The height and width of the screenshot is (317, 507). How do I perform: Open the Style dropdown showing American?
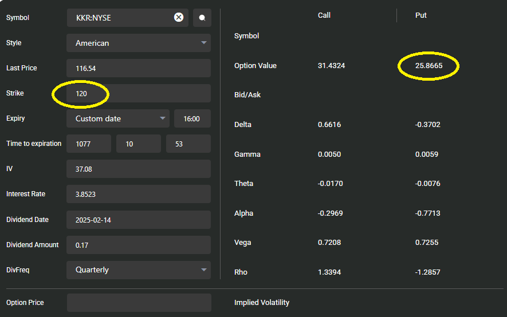click(x=139, y=43)
